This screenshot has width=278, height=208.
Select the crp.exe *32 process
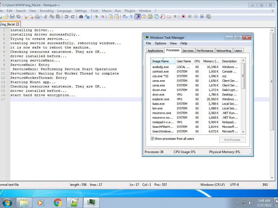point(196,76)
